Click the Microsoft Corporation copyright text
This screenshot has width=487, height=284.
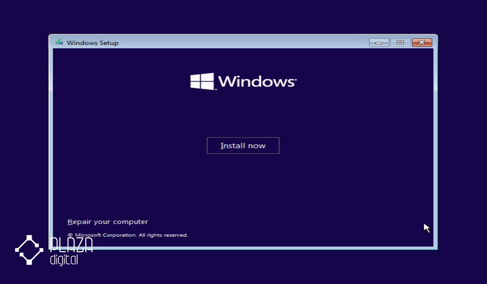click(x=127, y=235)
